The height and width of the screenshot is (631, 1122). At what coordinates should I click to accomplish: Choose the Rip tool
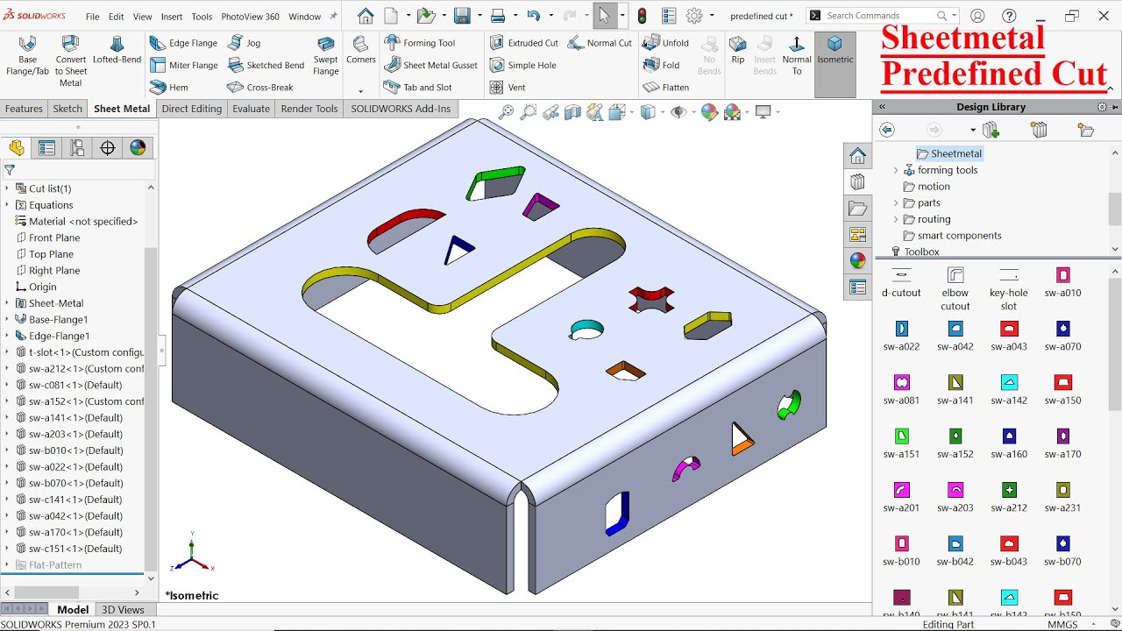point(738,50)
